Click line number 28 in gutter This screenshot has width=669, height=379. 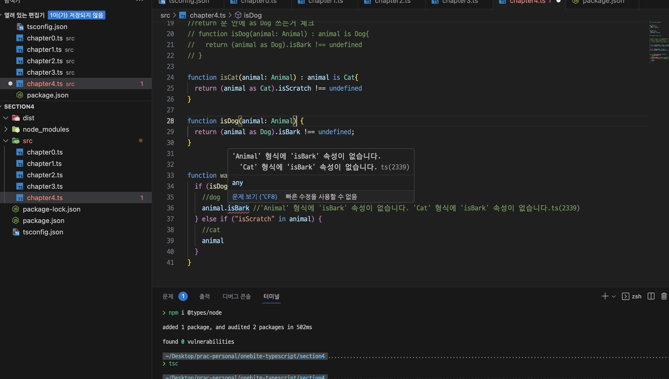point(170,121)
